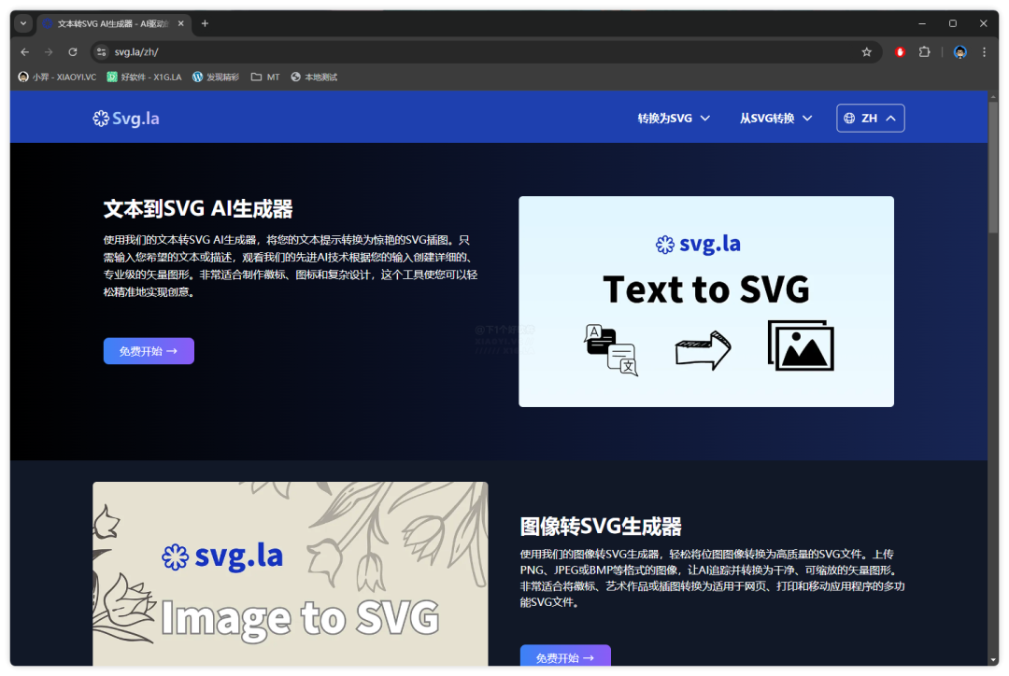Click 免费开始 under 图像转SVG生成器
This screenshot has height=676, width=1009.
point(565,655)
